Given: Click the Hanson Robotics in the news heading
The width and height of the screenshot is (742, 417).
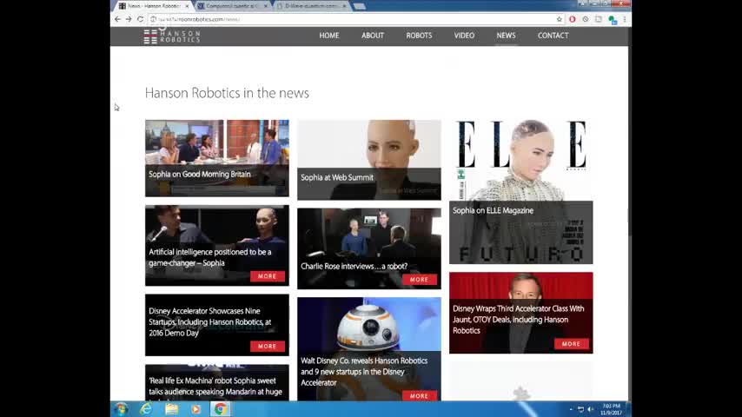Looking at the screenshot, I should (x=227, y=93).
